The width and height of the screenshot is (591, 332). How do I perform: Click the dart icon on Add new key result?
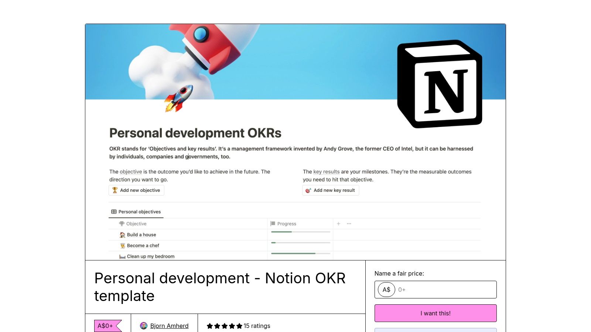click(x=309, y=190)
